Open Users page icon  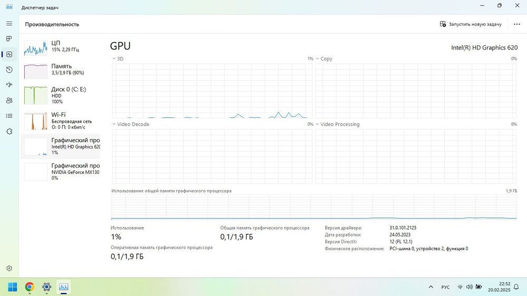coord(9,101)
